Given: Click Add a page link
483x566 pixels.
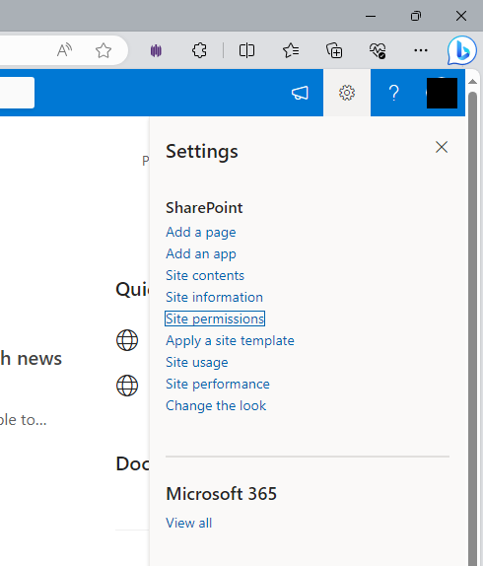Looking at the screenshot, I should pos(201,232).
